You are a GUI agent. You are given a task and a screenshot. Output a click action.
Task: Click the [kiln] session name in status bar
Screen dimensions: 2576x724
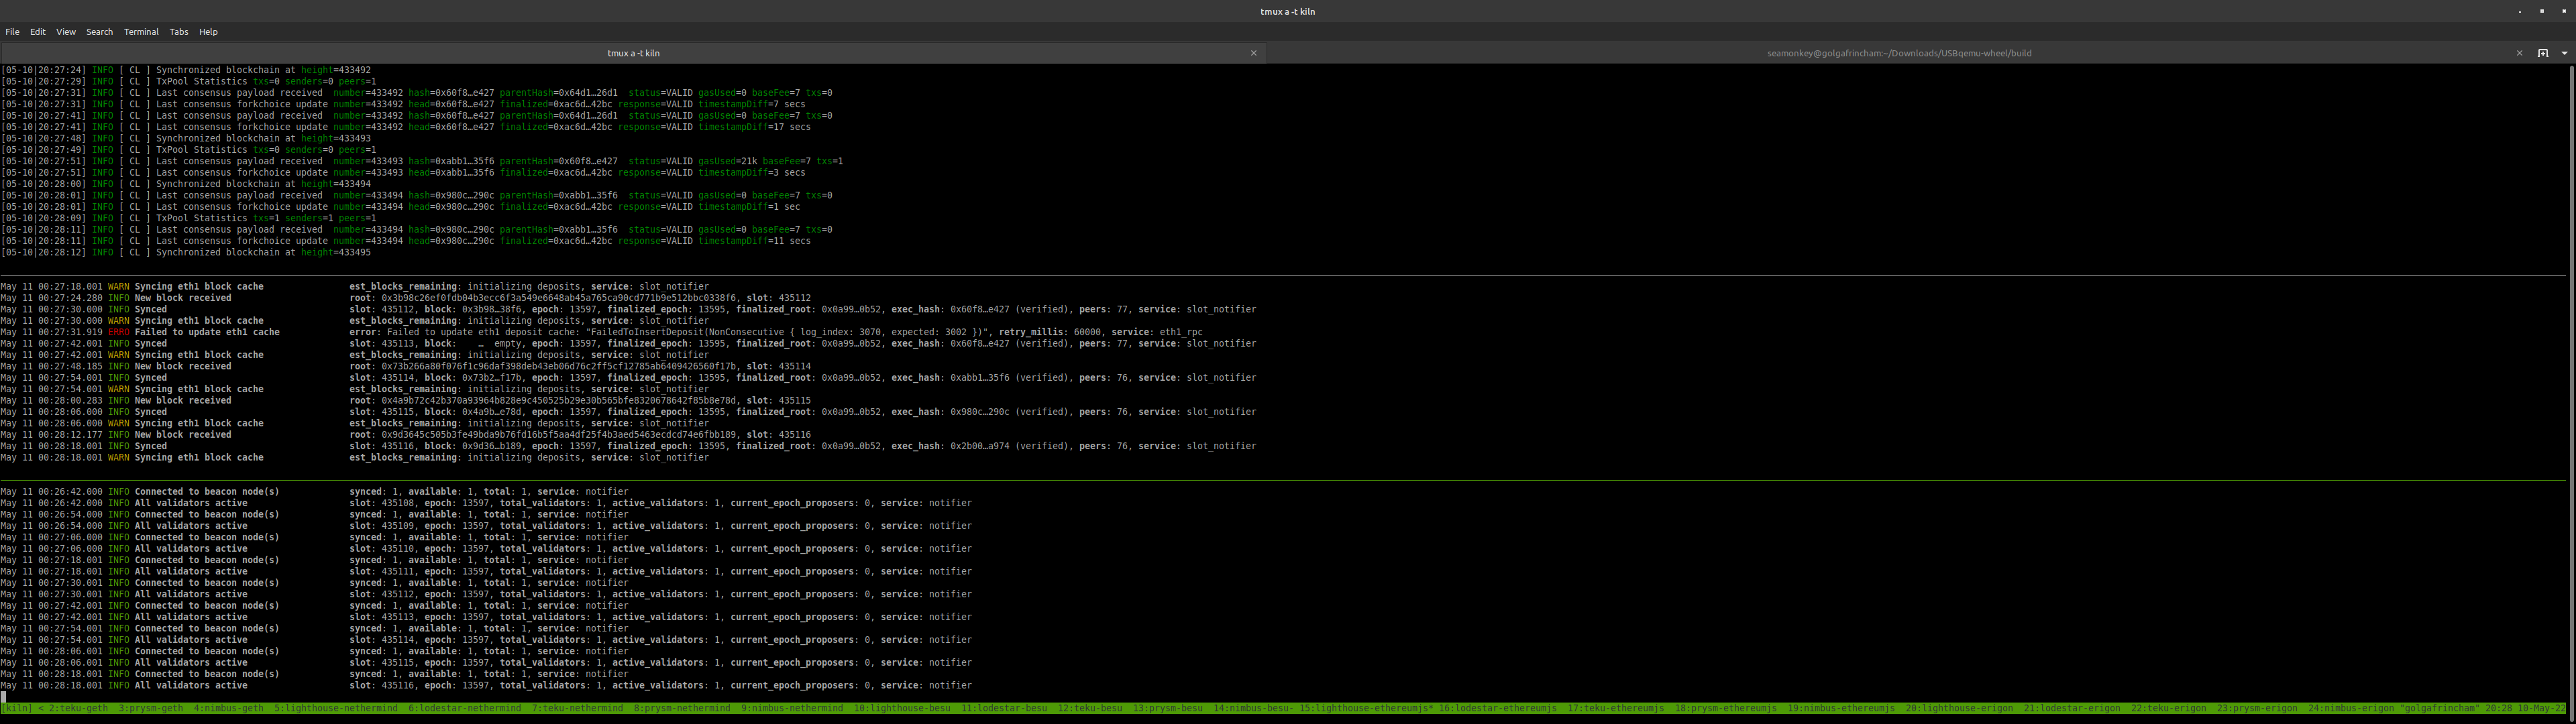[x=16, y=708]
